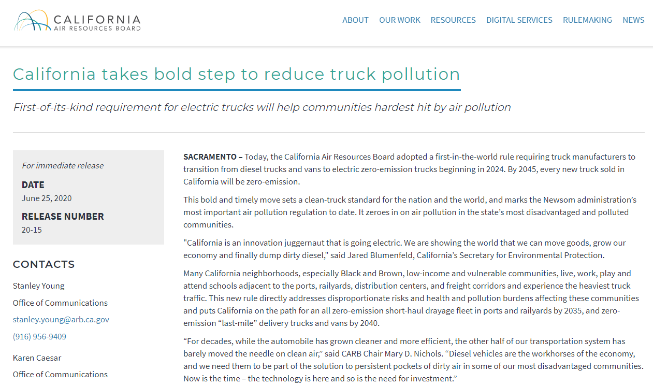
Task: Open the OUR WORK menu
Action: tap(399, 20)
